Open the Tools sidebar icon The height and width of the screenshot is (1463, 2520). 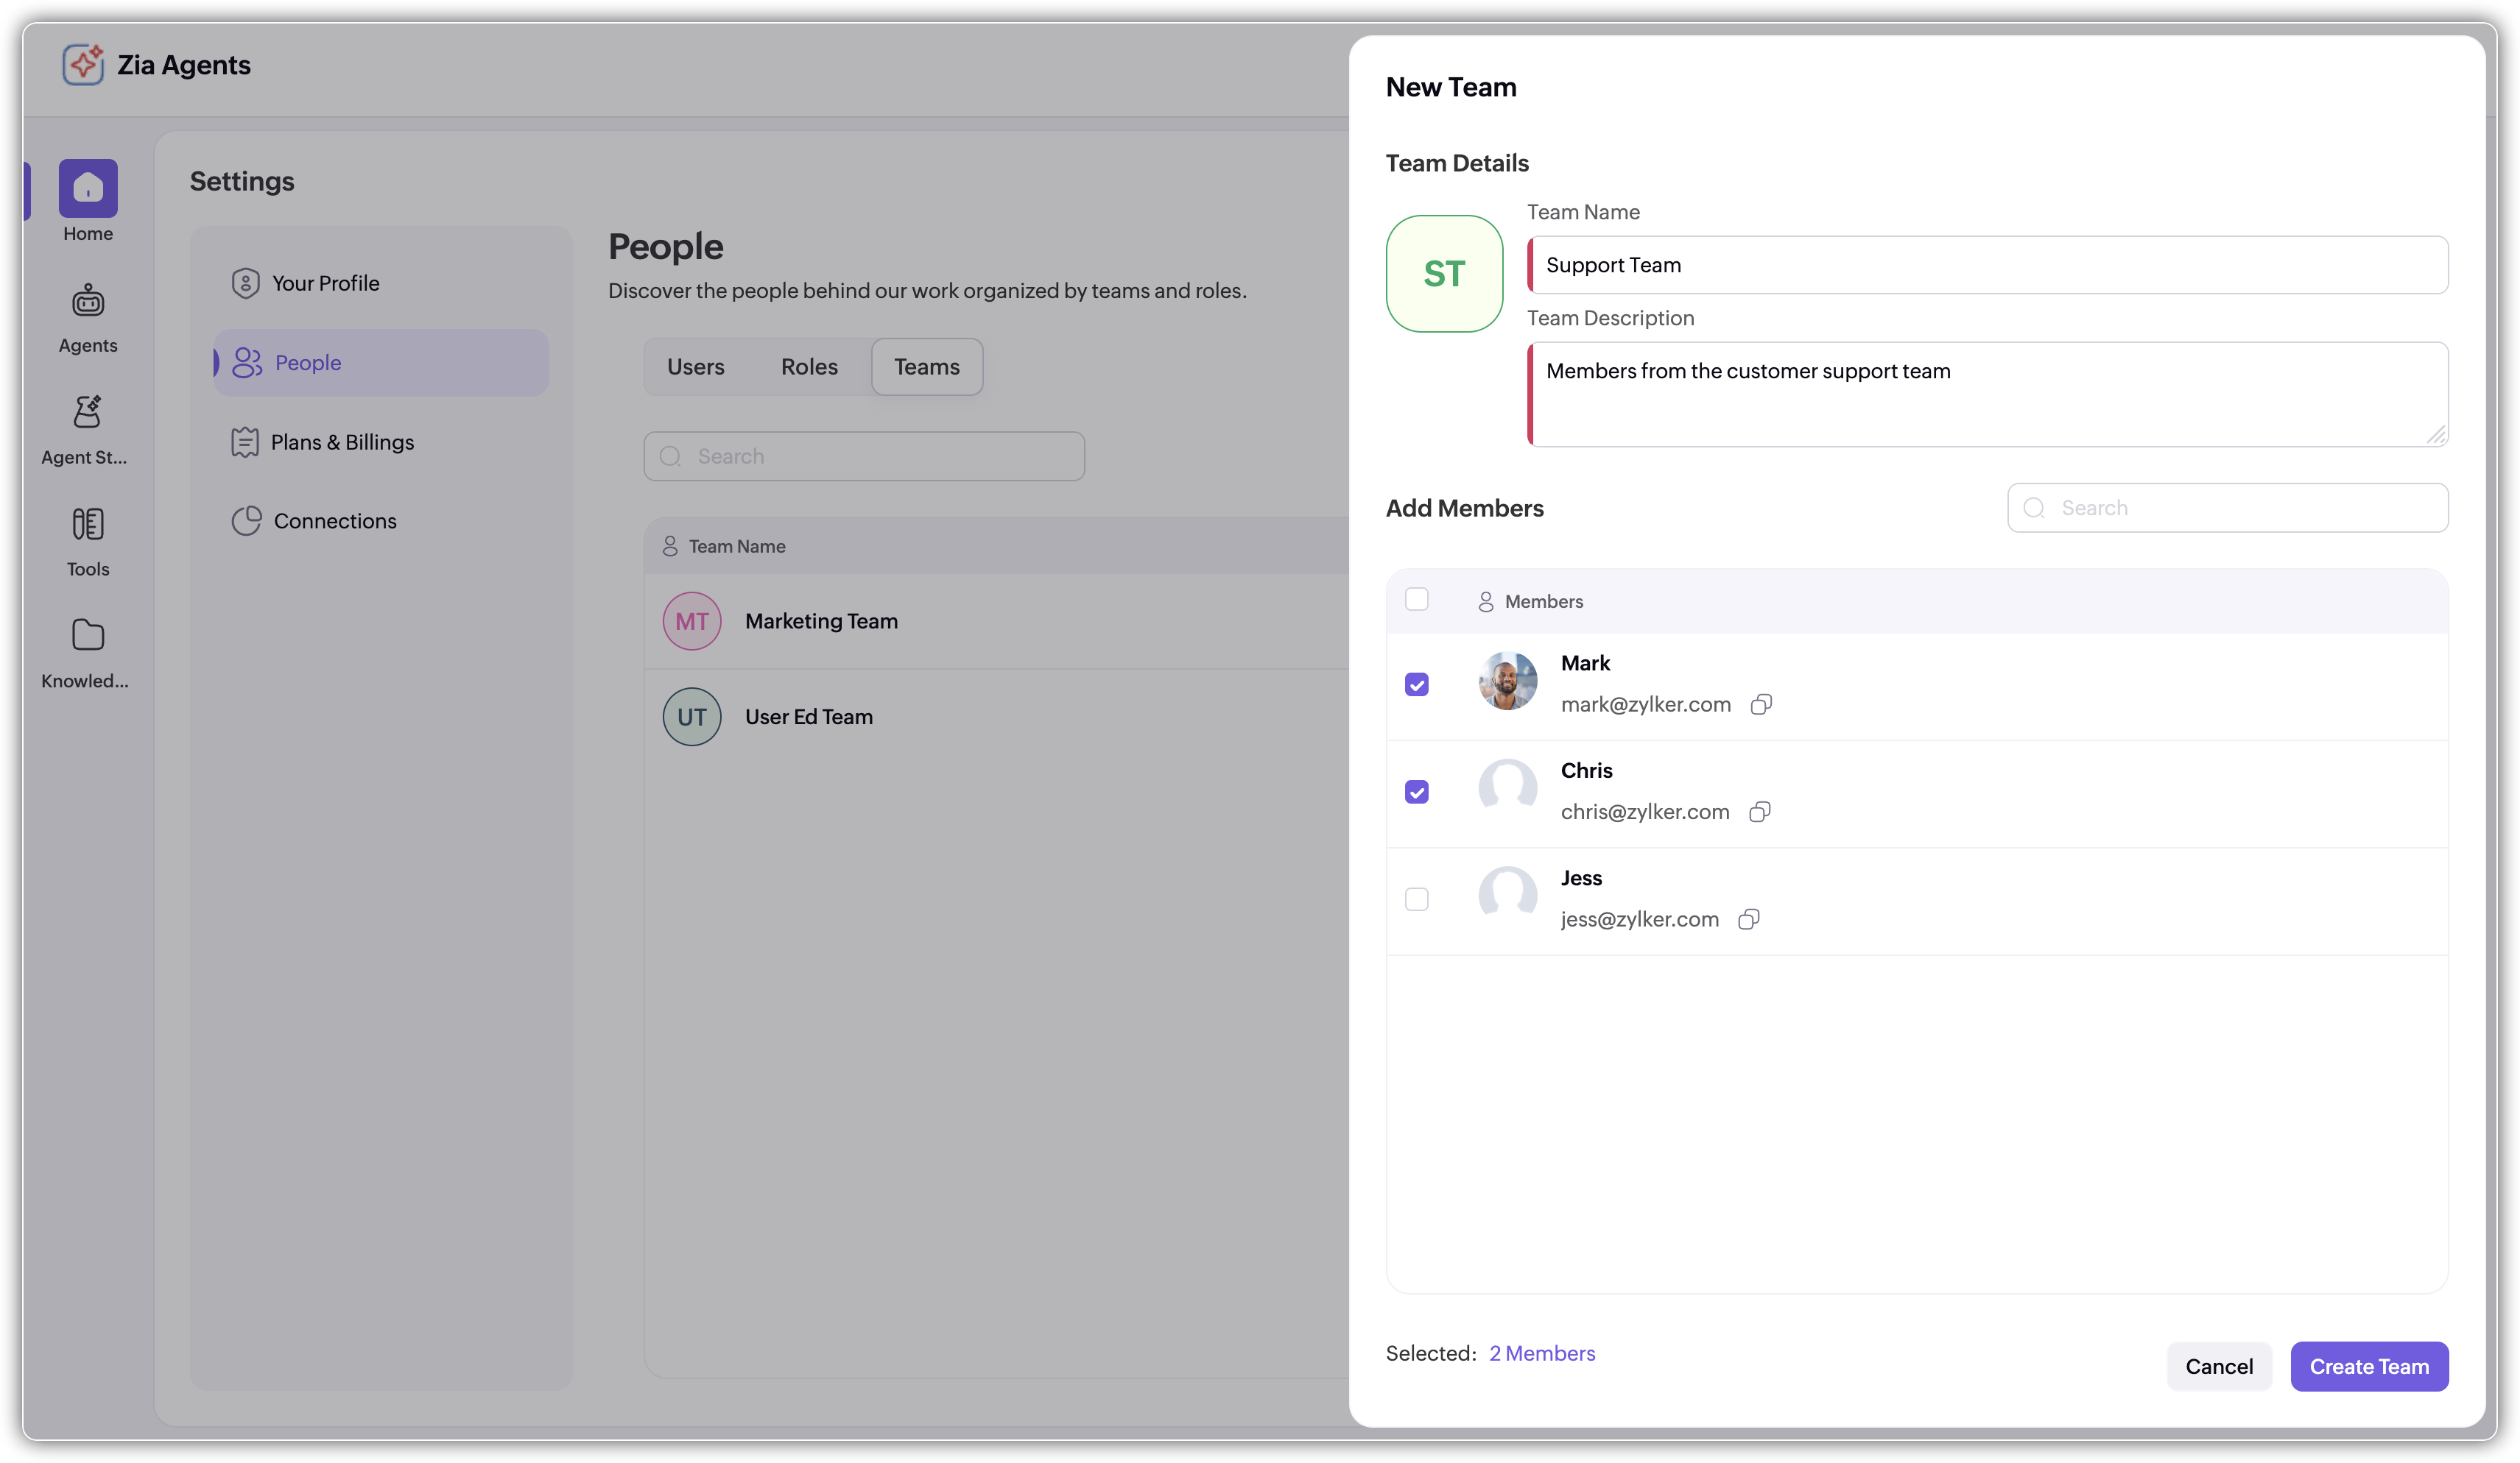(88, 524)
